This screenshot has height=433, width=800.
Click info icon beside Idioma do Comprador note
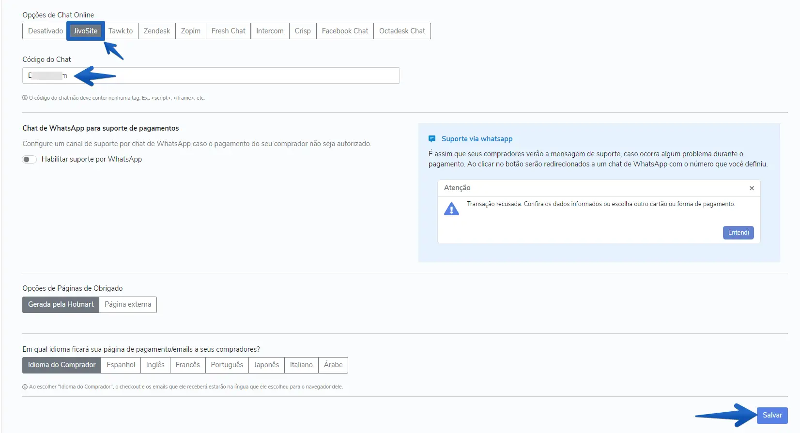click(25, 387)
